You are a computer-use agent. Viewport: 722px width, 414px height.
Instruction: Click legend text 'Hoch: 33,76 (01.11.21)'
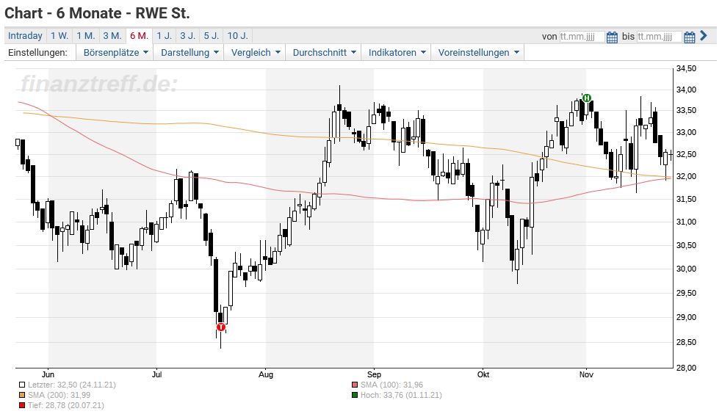click(x=401, y=395)
